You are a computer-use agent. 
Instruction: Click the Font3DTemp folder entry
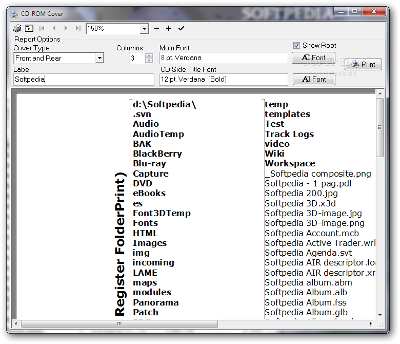(162, 213)
